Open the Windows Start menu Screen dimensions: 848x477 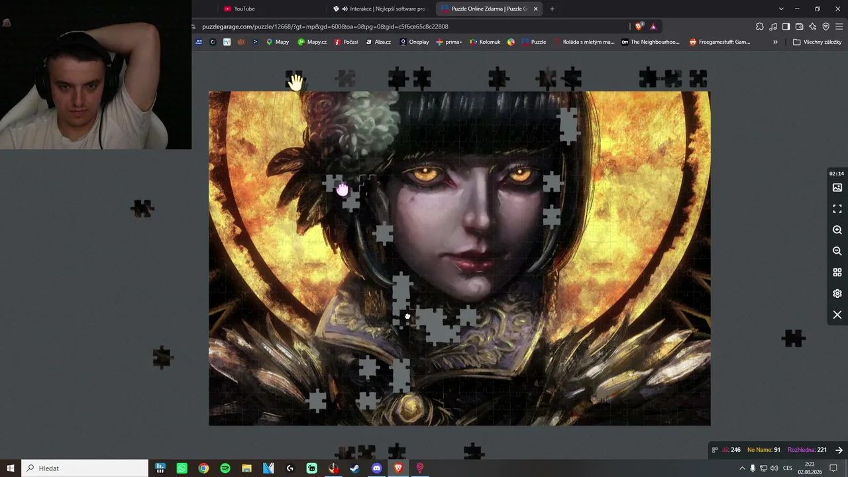pyautogui.click(x=11, y=468)
